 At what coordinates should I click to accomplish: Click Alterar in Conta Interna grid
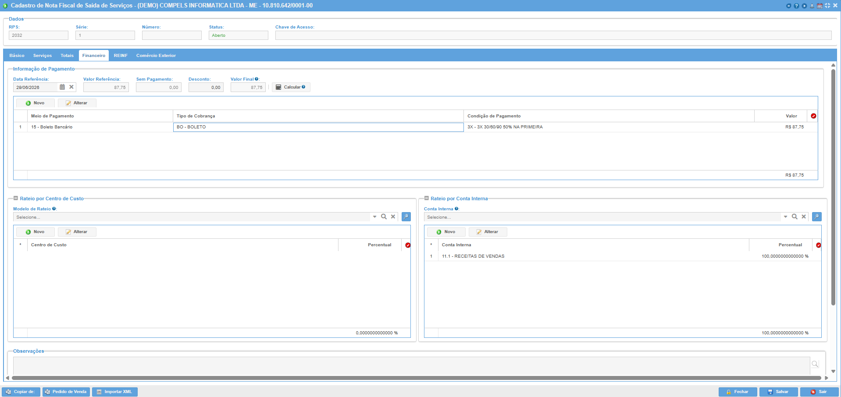point(488,232)
